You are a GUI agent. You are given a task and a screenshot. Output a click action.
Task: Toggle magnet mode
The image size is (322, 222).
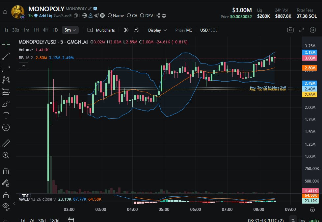[6, 171]
